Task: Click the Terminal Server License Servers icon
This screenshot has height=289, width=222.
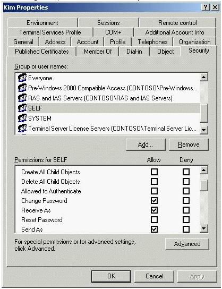Action: coord(22,128)
